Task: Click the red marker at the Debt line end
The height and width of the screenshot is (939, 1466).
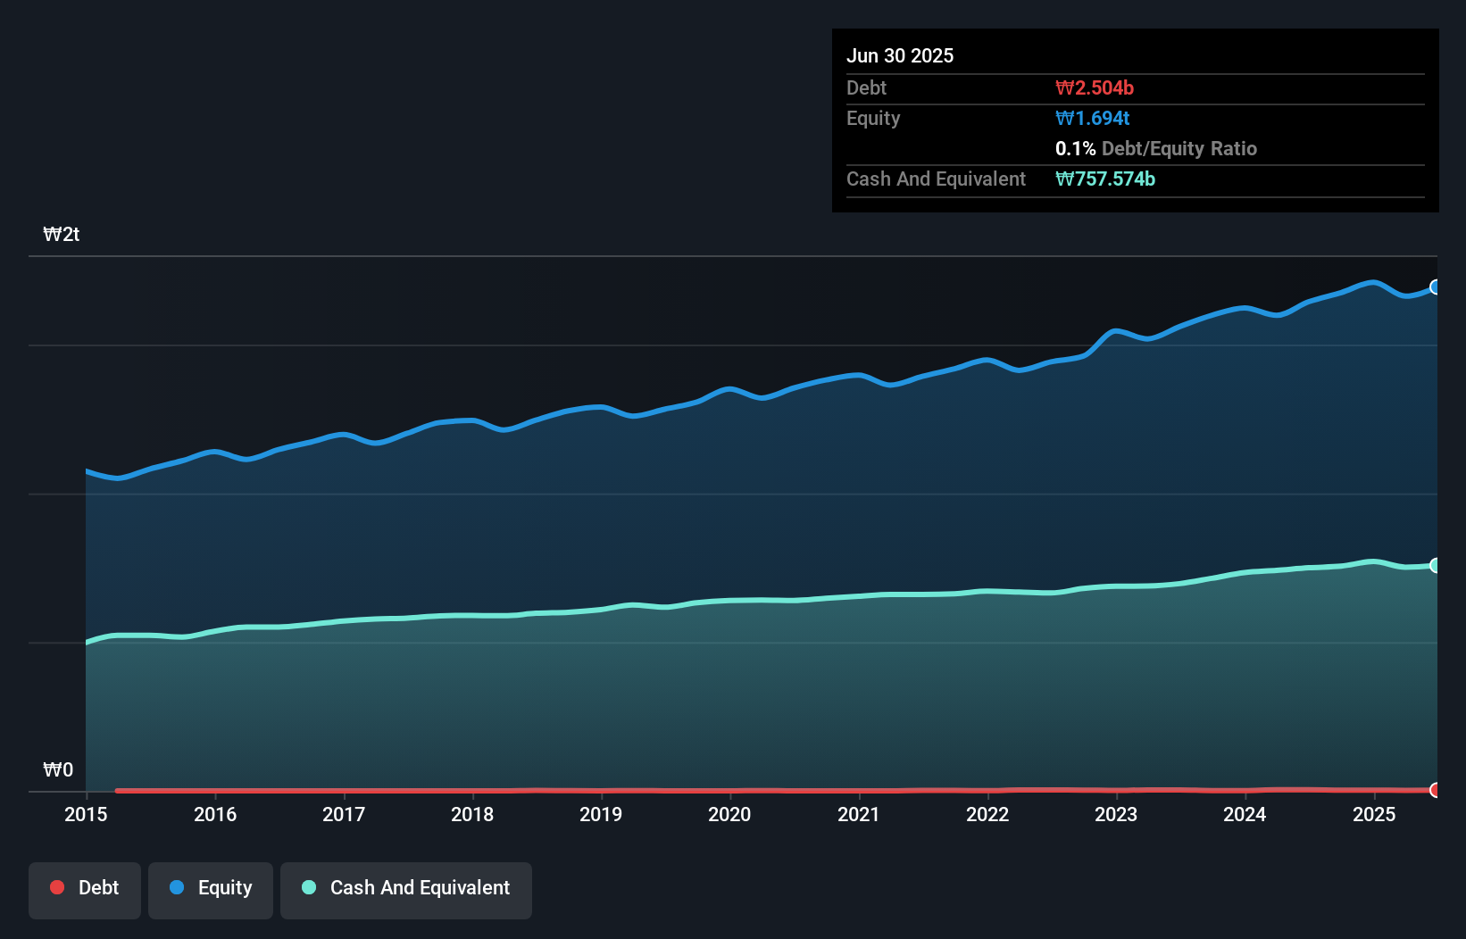Action: coord(1435,791)
